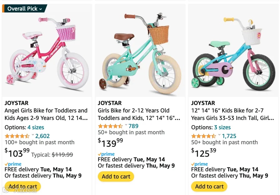Open the Overall Pick badge dropdown

tap(25, 9)
